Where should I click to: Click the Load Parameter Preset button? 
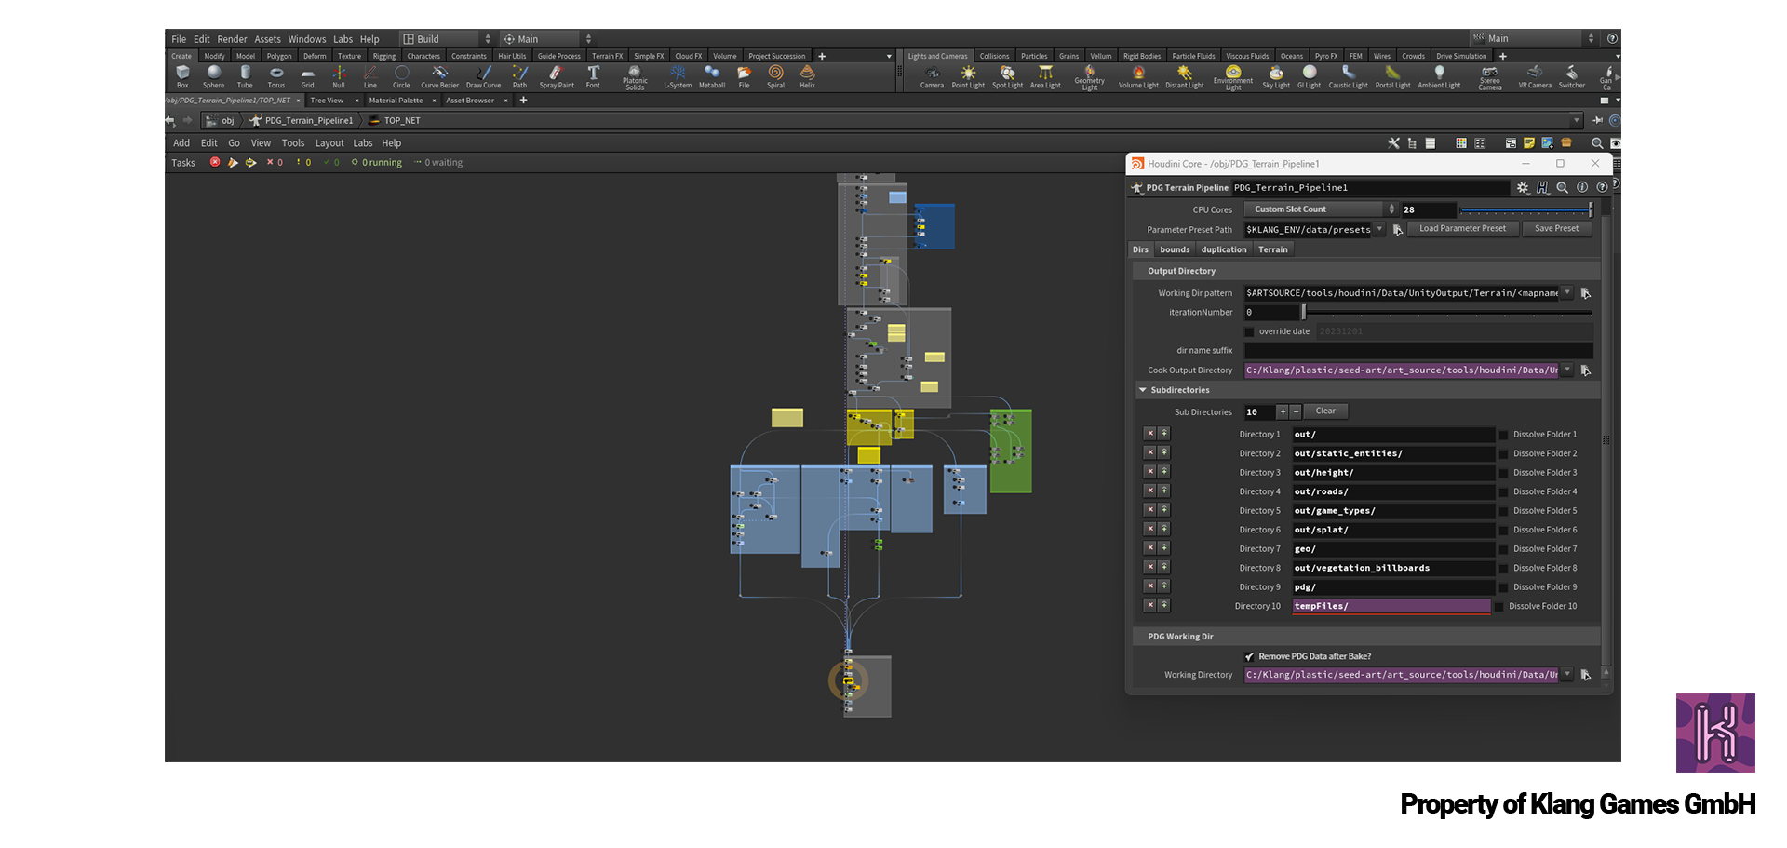point(1461,229)
